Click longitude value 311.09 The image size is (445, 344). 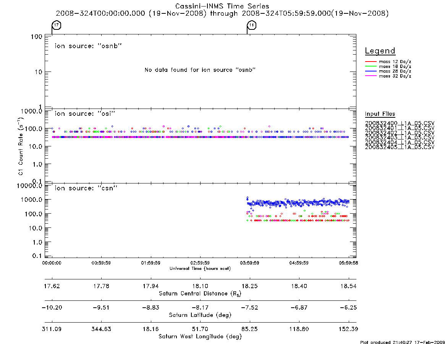pyautogui.click(x=52, y=329)
